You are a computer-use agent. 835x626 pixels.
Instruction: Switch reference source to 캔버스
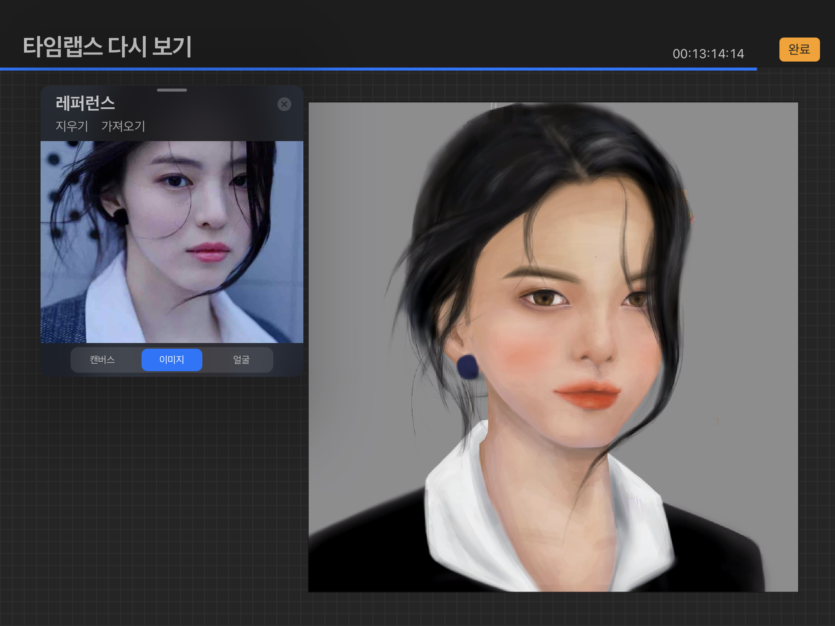coord(102,360)
